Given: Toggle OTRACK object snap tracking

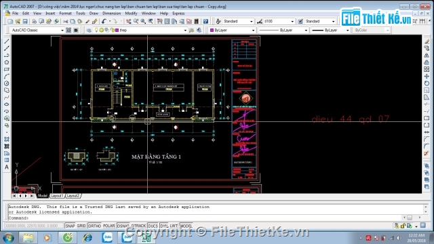Looking at the screenshot, I should point(138,226).
